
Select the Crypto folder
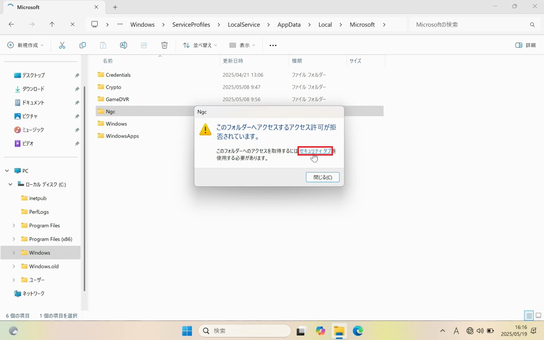(x=239, y=87)
